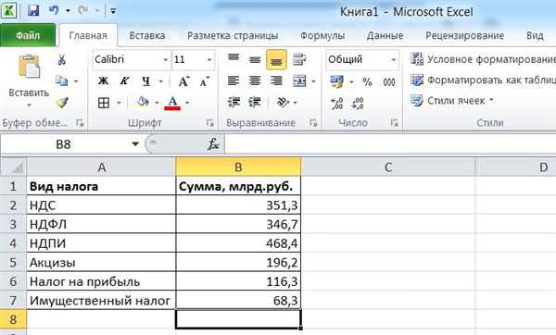556x335 pixels.
Task: Toggle italic formatting (К)
Action: pyautogui.click(x=124, y=81)
